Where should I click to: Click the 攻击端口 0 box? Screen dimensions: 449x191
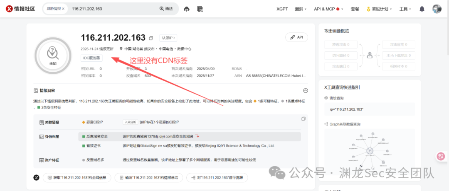341,66
